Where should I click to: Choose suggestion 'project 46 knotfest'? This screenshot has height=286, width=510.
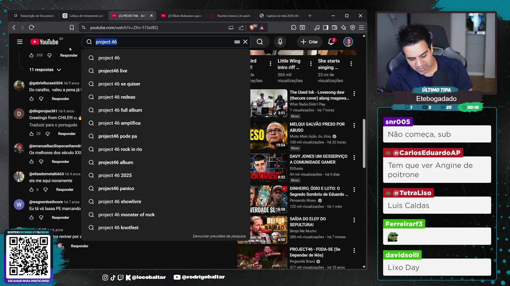[165, 228]
